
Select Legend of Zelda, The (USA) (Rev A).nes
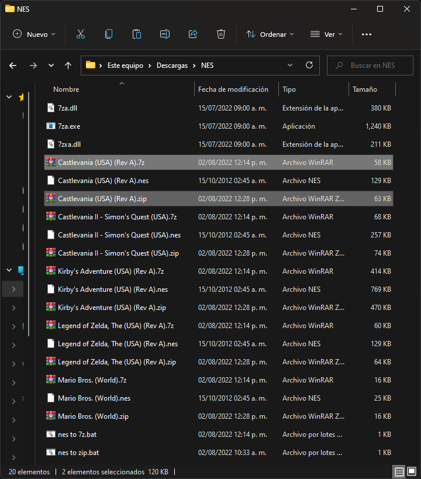(219, 344)
